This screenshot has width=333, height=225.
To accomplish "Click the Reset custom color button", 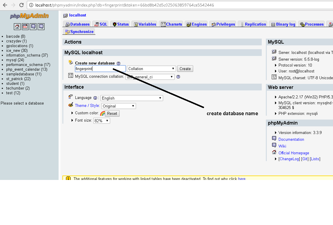I will [112, 113].
